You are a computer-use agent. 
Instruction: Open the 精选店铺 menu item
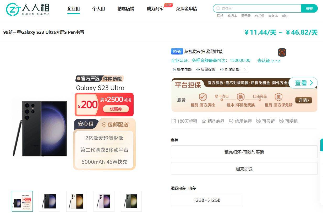coord(126,9)
